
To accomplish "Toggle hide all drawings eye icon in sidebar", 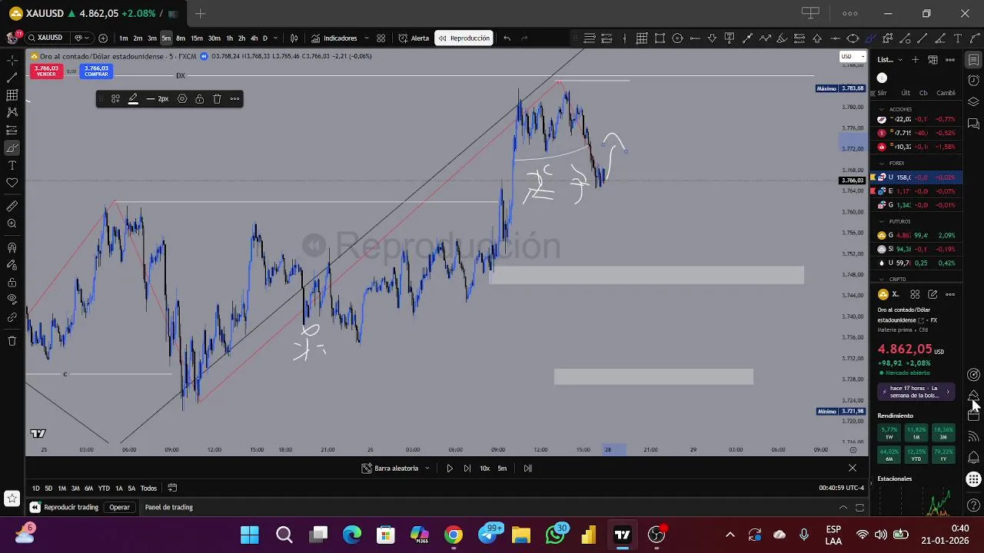I will click(12, 300).
